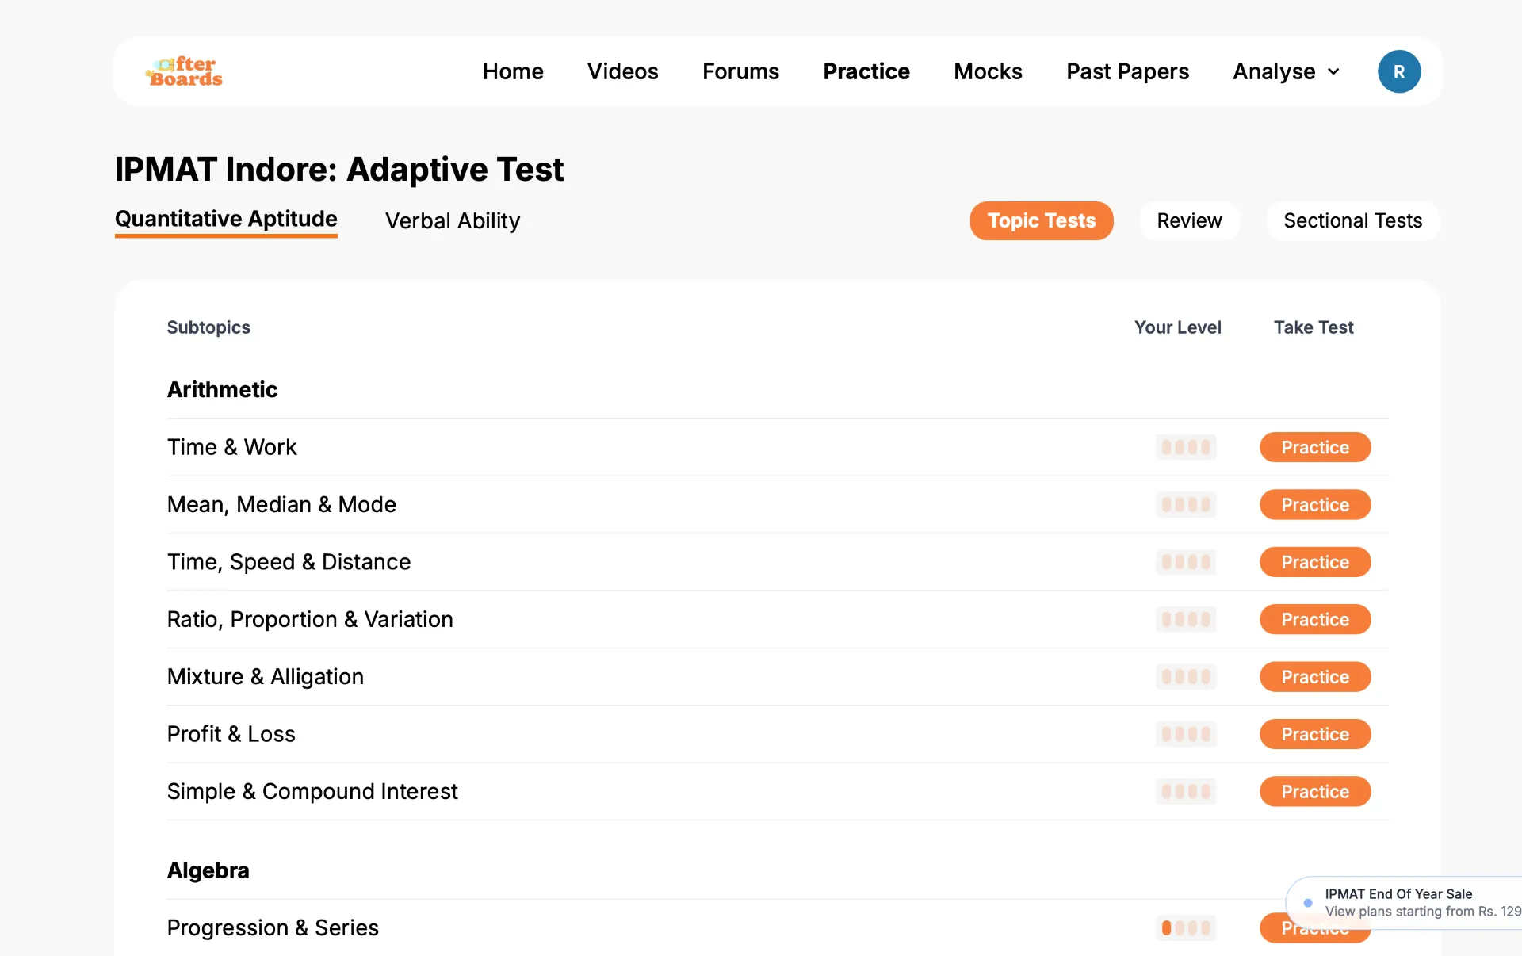Click the Subtopics column header
Screen dimensions: 1522x956
coord(208,327)
